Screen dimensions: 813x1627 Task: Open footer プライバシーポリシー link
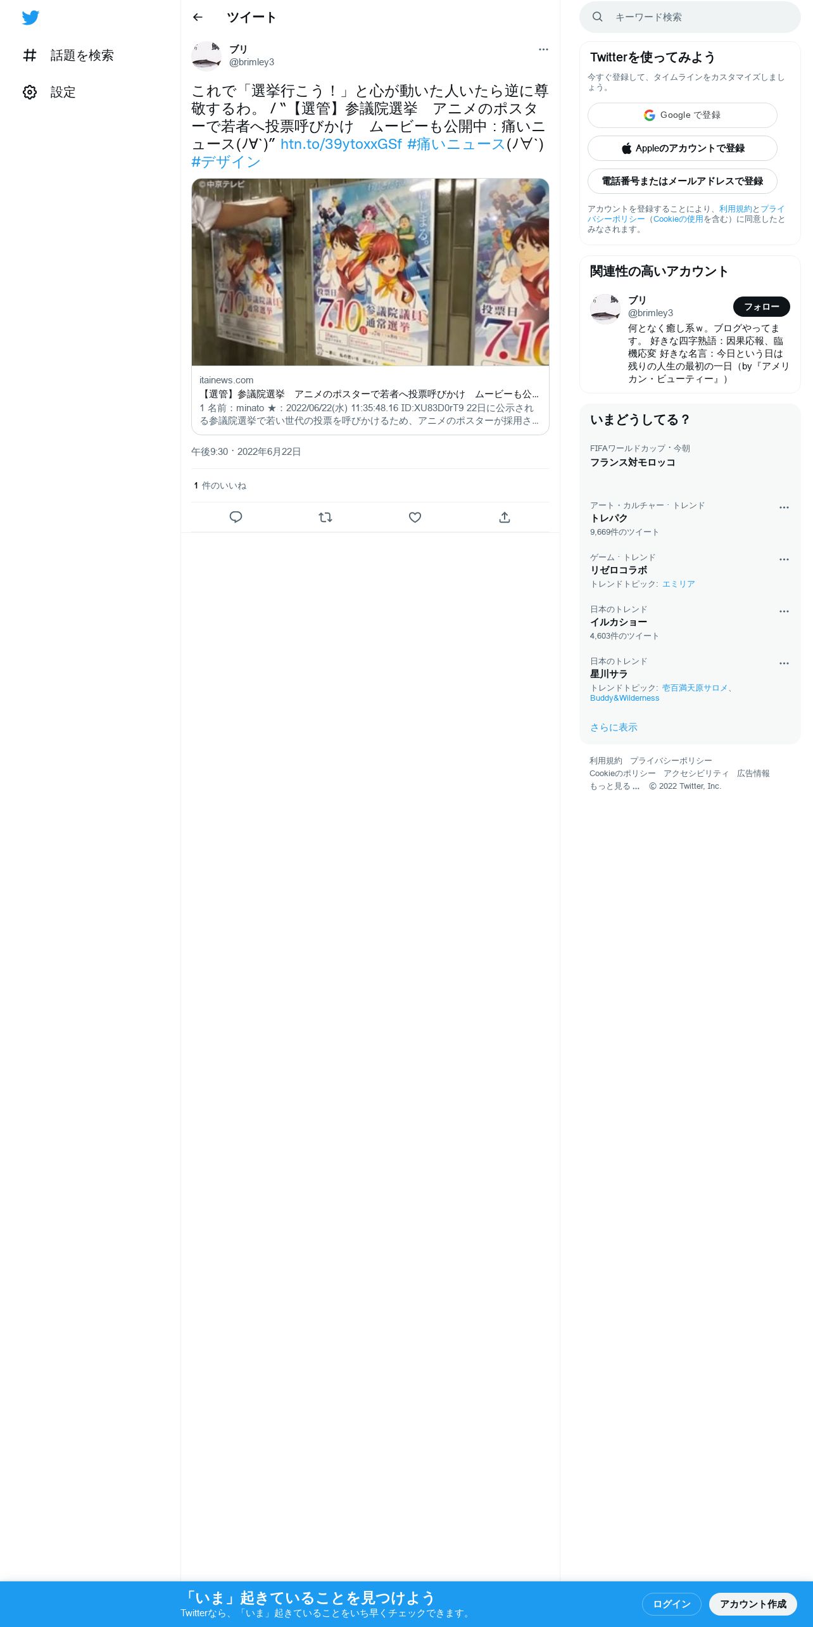point(671,761)
